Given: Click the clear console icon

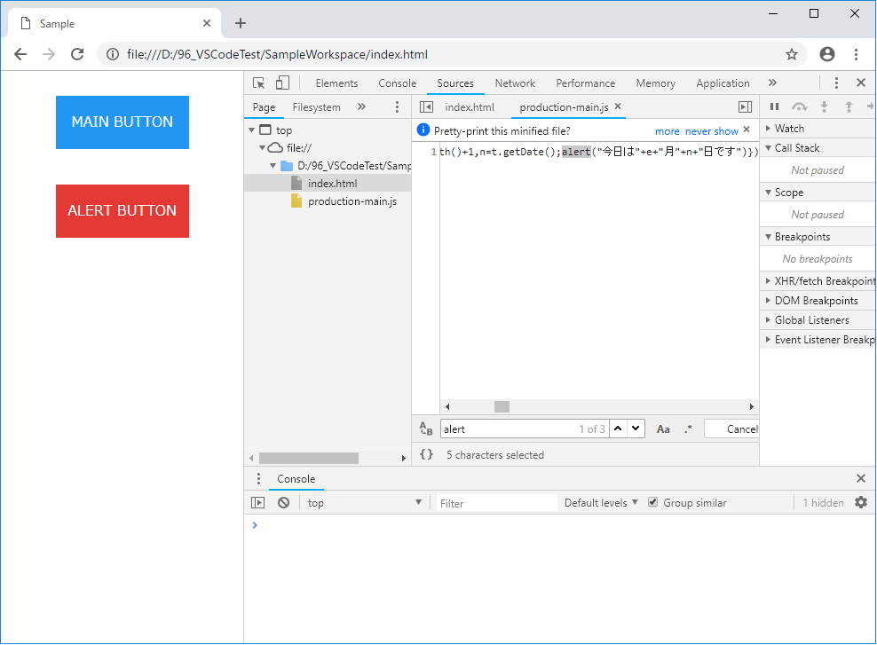Looking at the screenshot, I should pyautogui.click(x=283, y=503).
